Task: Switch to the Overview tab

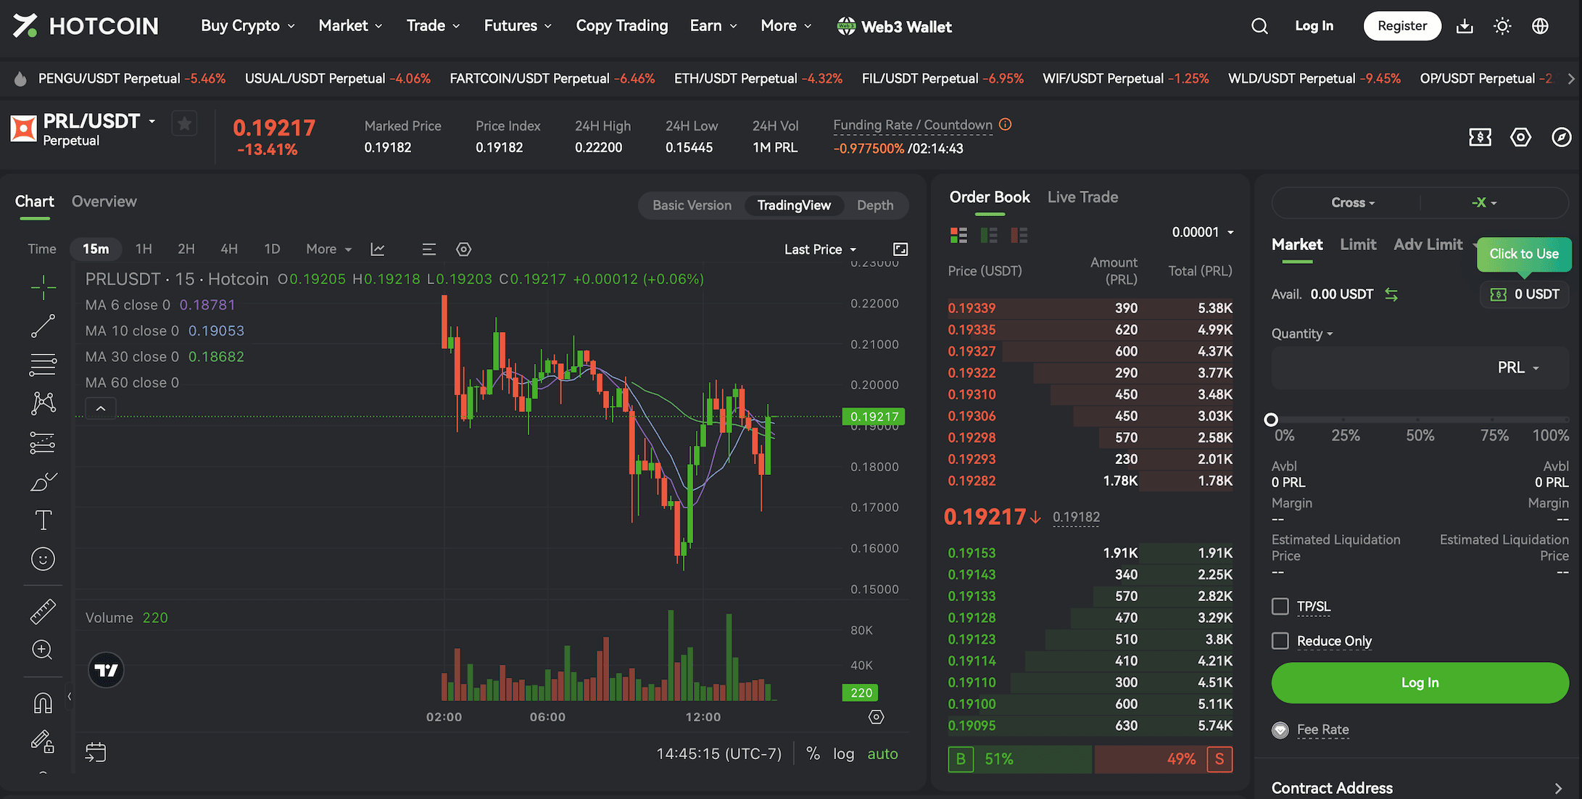Action: [104, 202]
